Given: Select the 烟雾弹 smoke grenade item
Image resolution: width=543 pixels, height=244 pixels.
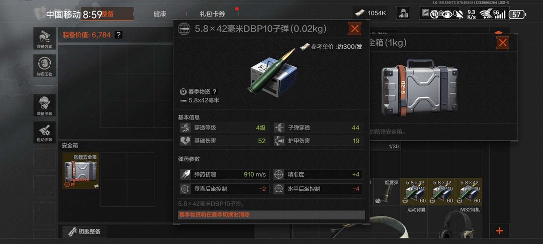Looking at the screenshot, I should (387, 191).
